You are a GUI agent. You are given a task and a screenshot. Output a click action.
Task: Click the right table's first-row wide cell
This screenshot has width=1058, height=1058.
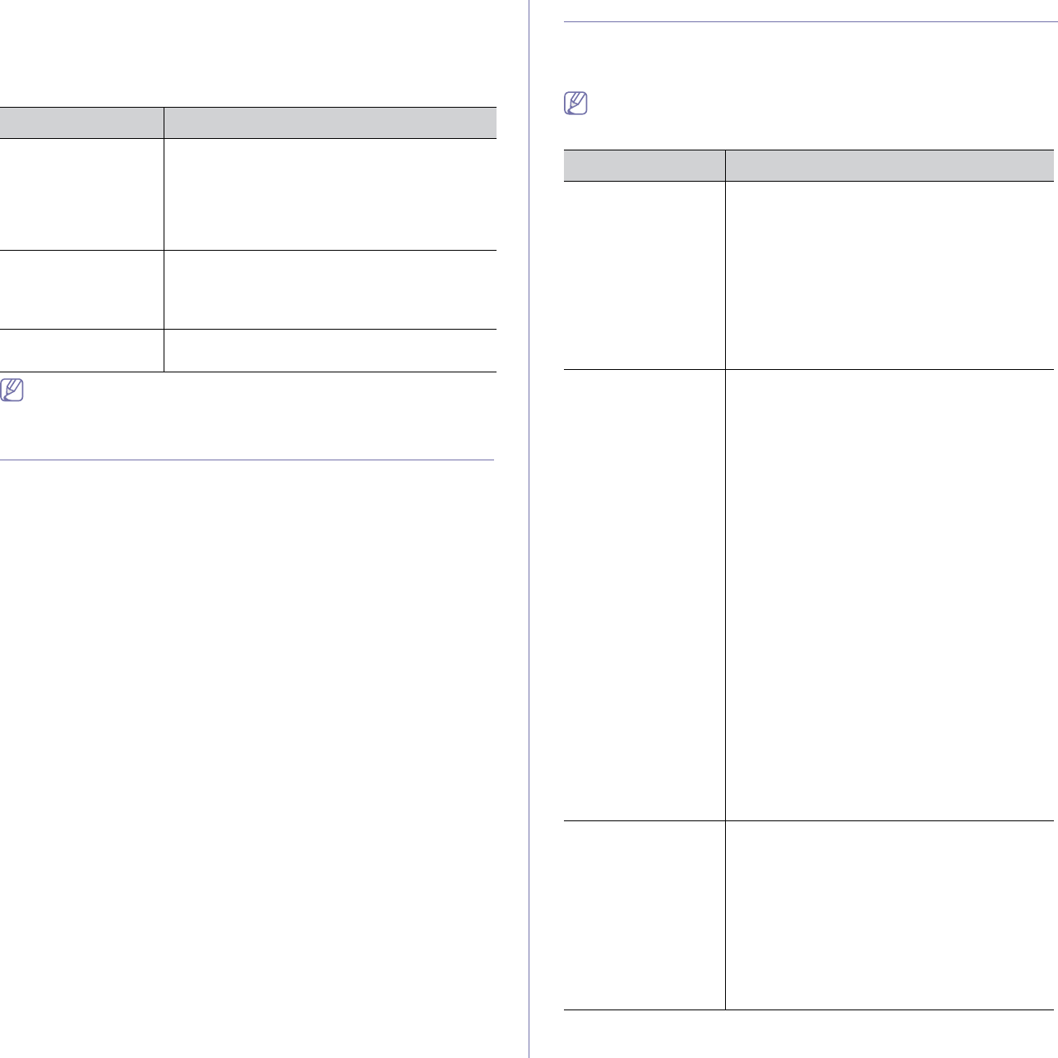[x=889, y=275]
